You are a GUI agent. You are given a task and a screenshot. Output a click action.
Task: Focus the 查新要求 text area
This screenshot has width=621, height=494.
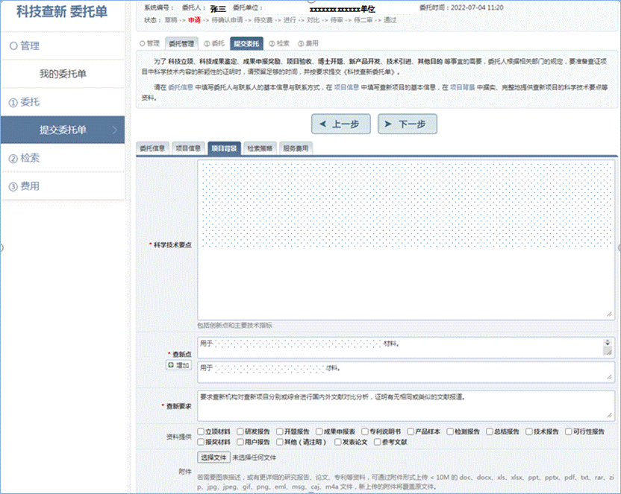(406, 406)
